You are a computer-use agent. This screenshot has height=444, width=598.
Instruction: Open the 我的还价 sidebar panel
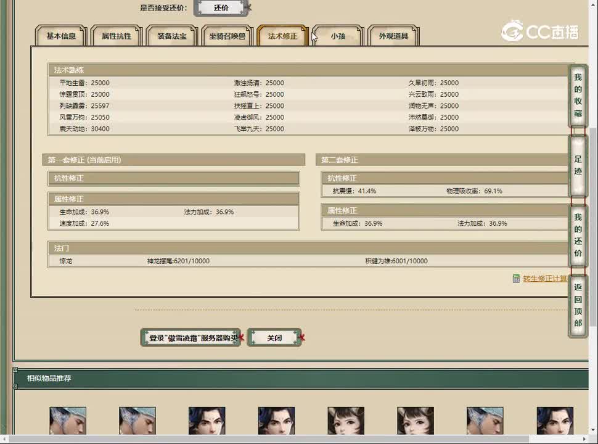(x=578, y=237)
